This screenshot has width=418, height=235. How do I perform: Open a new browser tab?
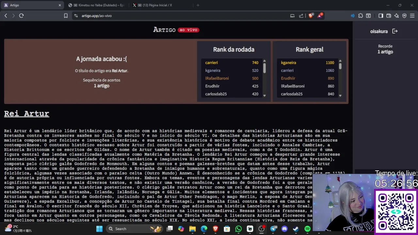(198, 5)
